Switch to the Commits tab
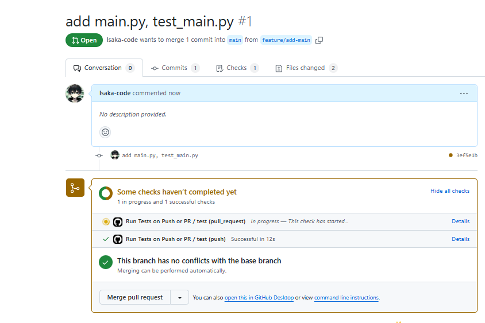The image size is (485, 323). [175, 68]
